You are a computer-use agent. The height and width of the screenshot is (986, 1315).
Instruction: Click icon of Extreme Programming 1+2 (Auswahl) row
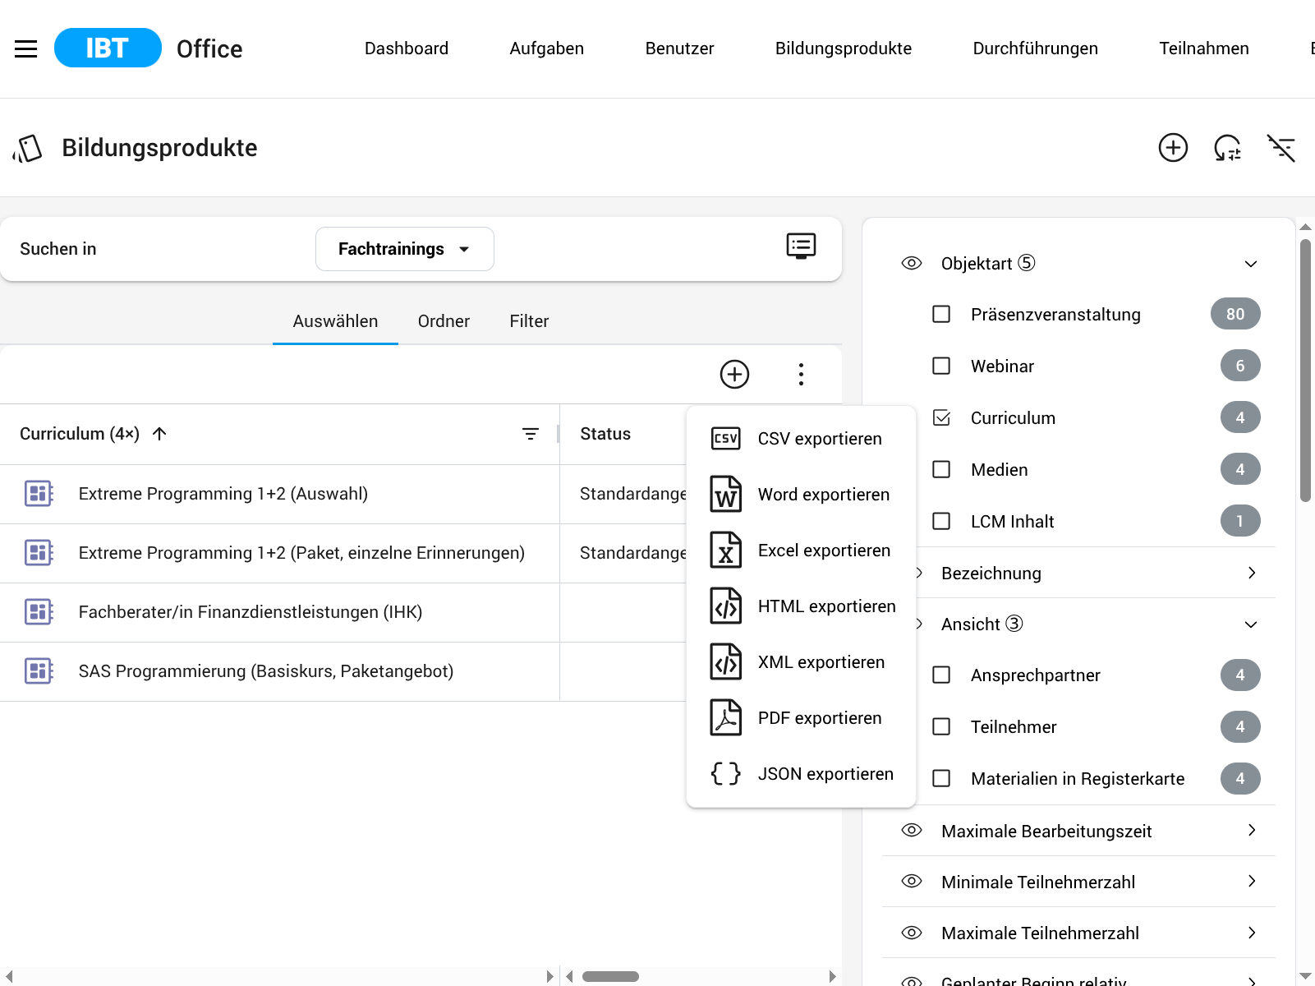(x=39, y=494)
